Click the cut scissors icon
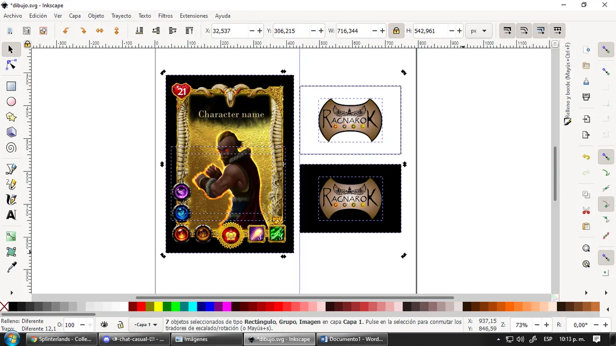This screenshot has width=616, height=346. (586, 211)
